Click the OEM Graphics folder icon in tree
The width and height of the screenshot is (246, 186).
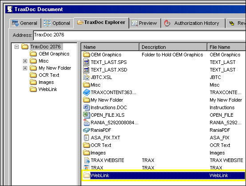coord(33,54)
